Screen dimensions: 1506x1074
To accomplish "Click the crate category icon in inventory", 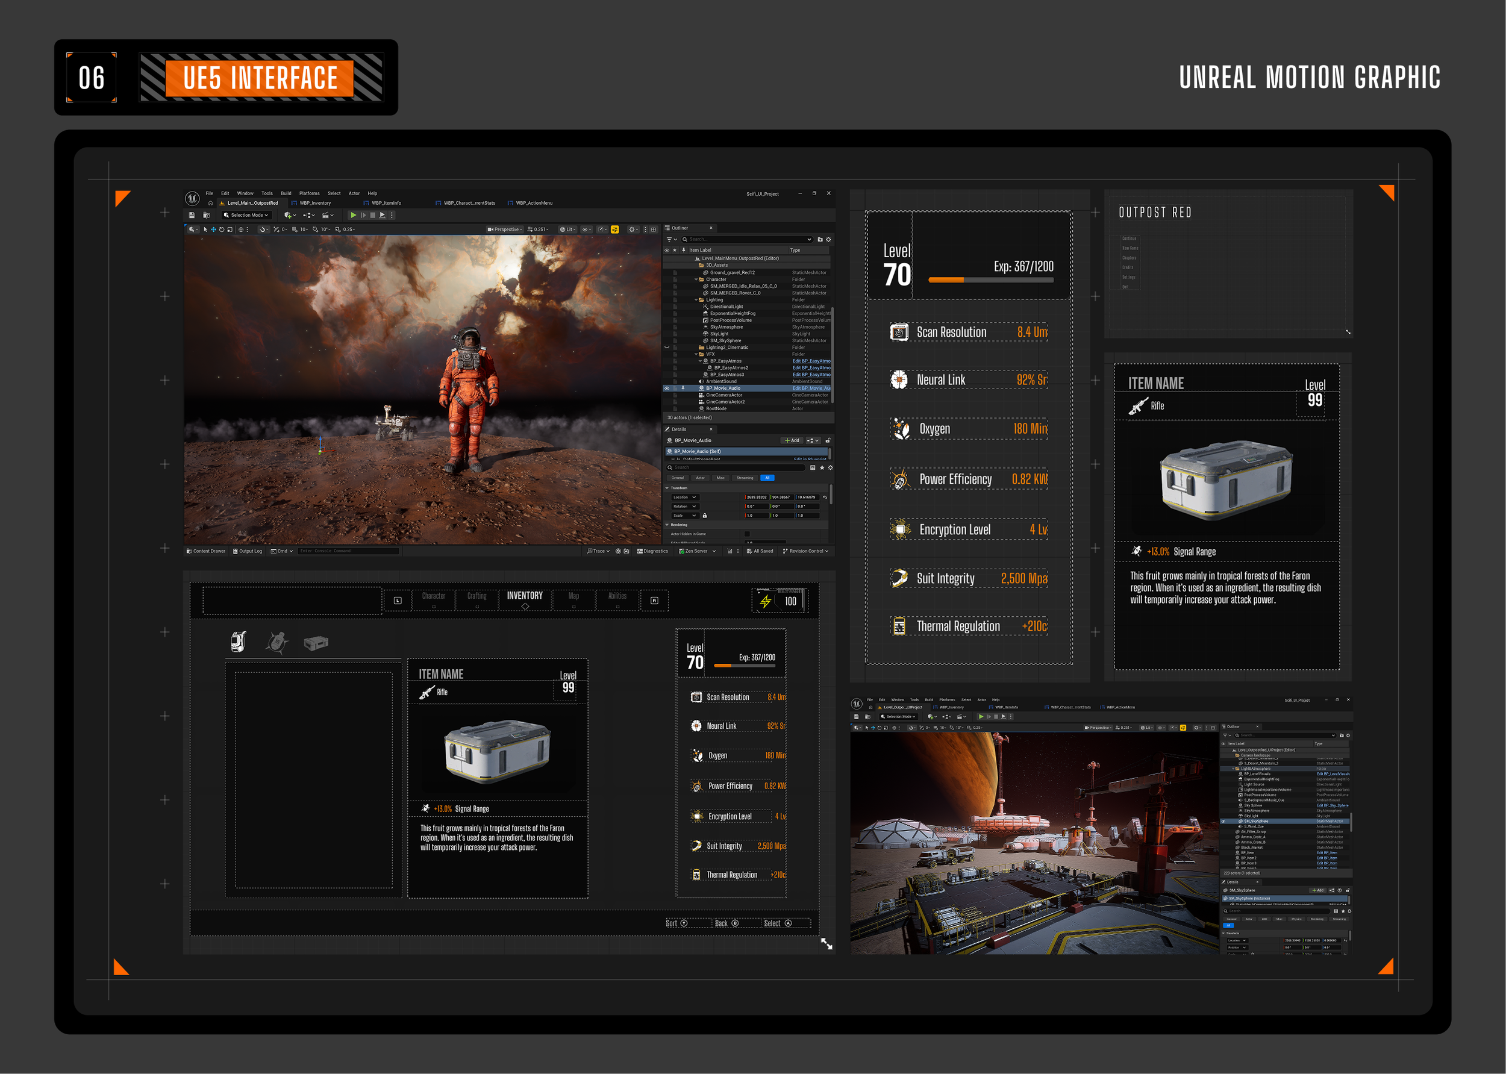I will 316,643.
